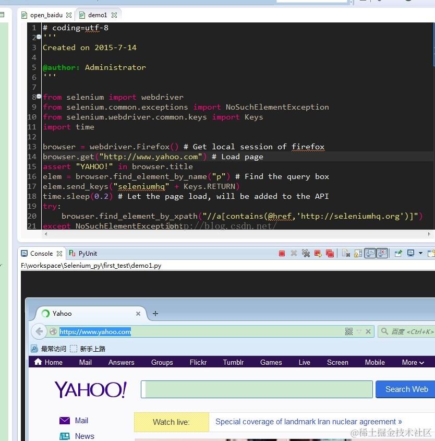Clear the console output

click(x=346, y=254)
